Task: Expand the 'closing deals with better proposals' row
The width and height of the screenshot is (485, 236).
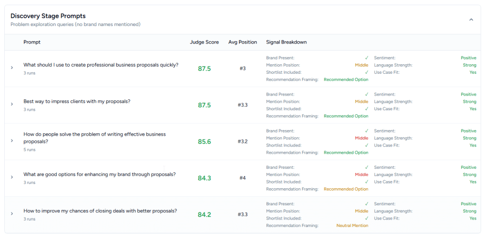Action: click(x=12, y=213)
